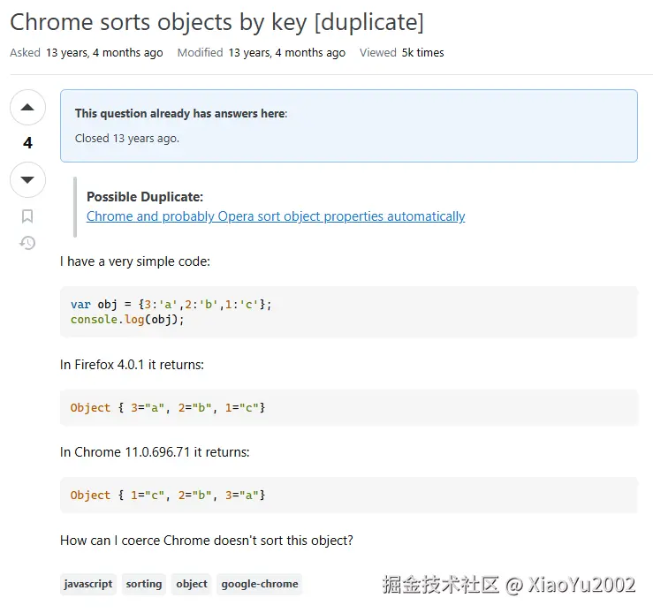
Task: Click the Chrome output code block
Action: pos(348,496)
